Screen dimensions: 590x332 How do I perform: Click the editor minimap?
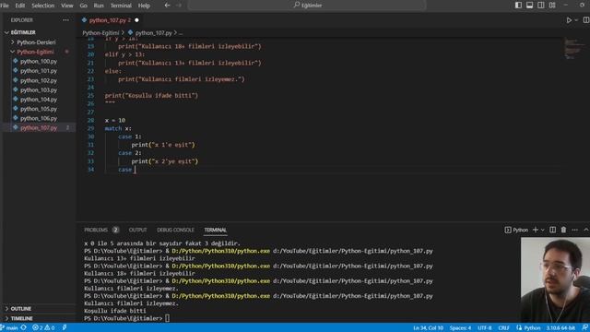(573, 48)
